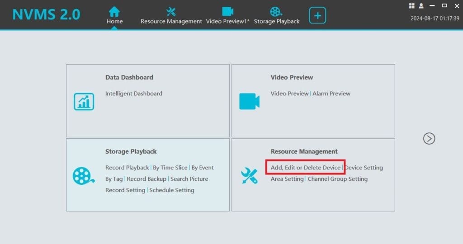Image resolution: width=463 pixels, height=244 pixels.
Task: Switch to the Home tab label
Action: 114,21
